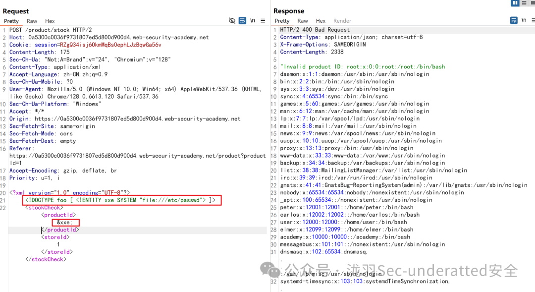The image size is (535, 292).
Task: Click the opening storeId XML tag
Action: tap(55, 237)
